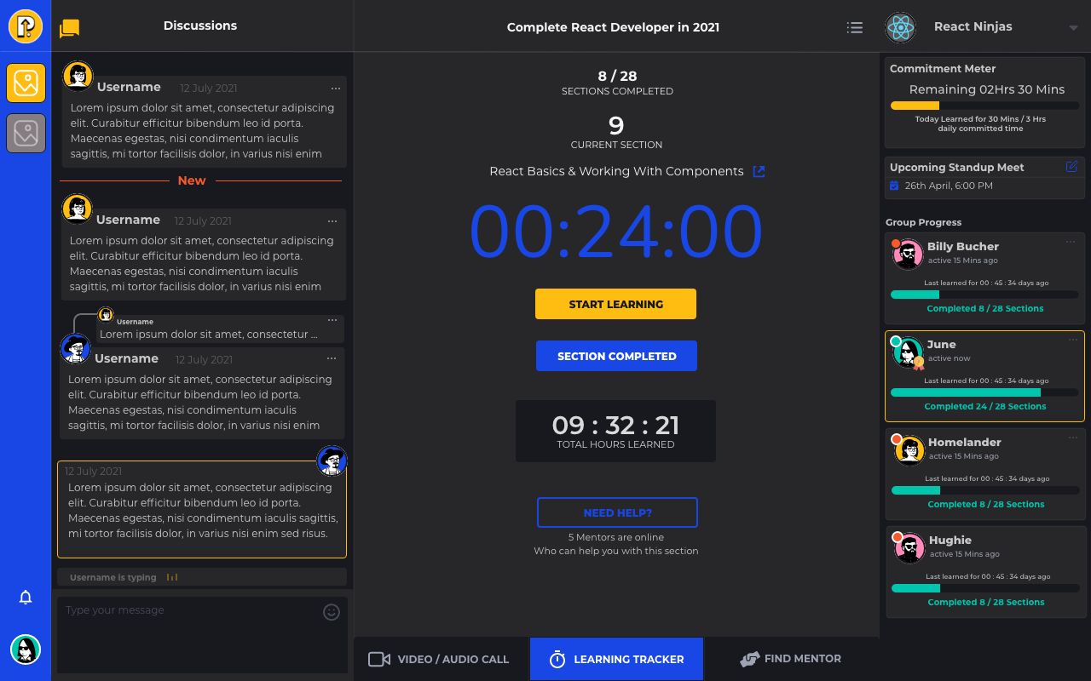Click the quoted reply preview message
Viewport: 1091px width, 681px height.
pyautogui.click(x=220, y=329)
